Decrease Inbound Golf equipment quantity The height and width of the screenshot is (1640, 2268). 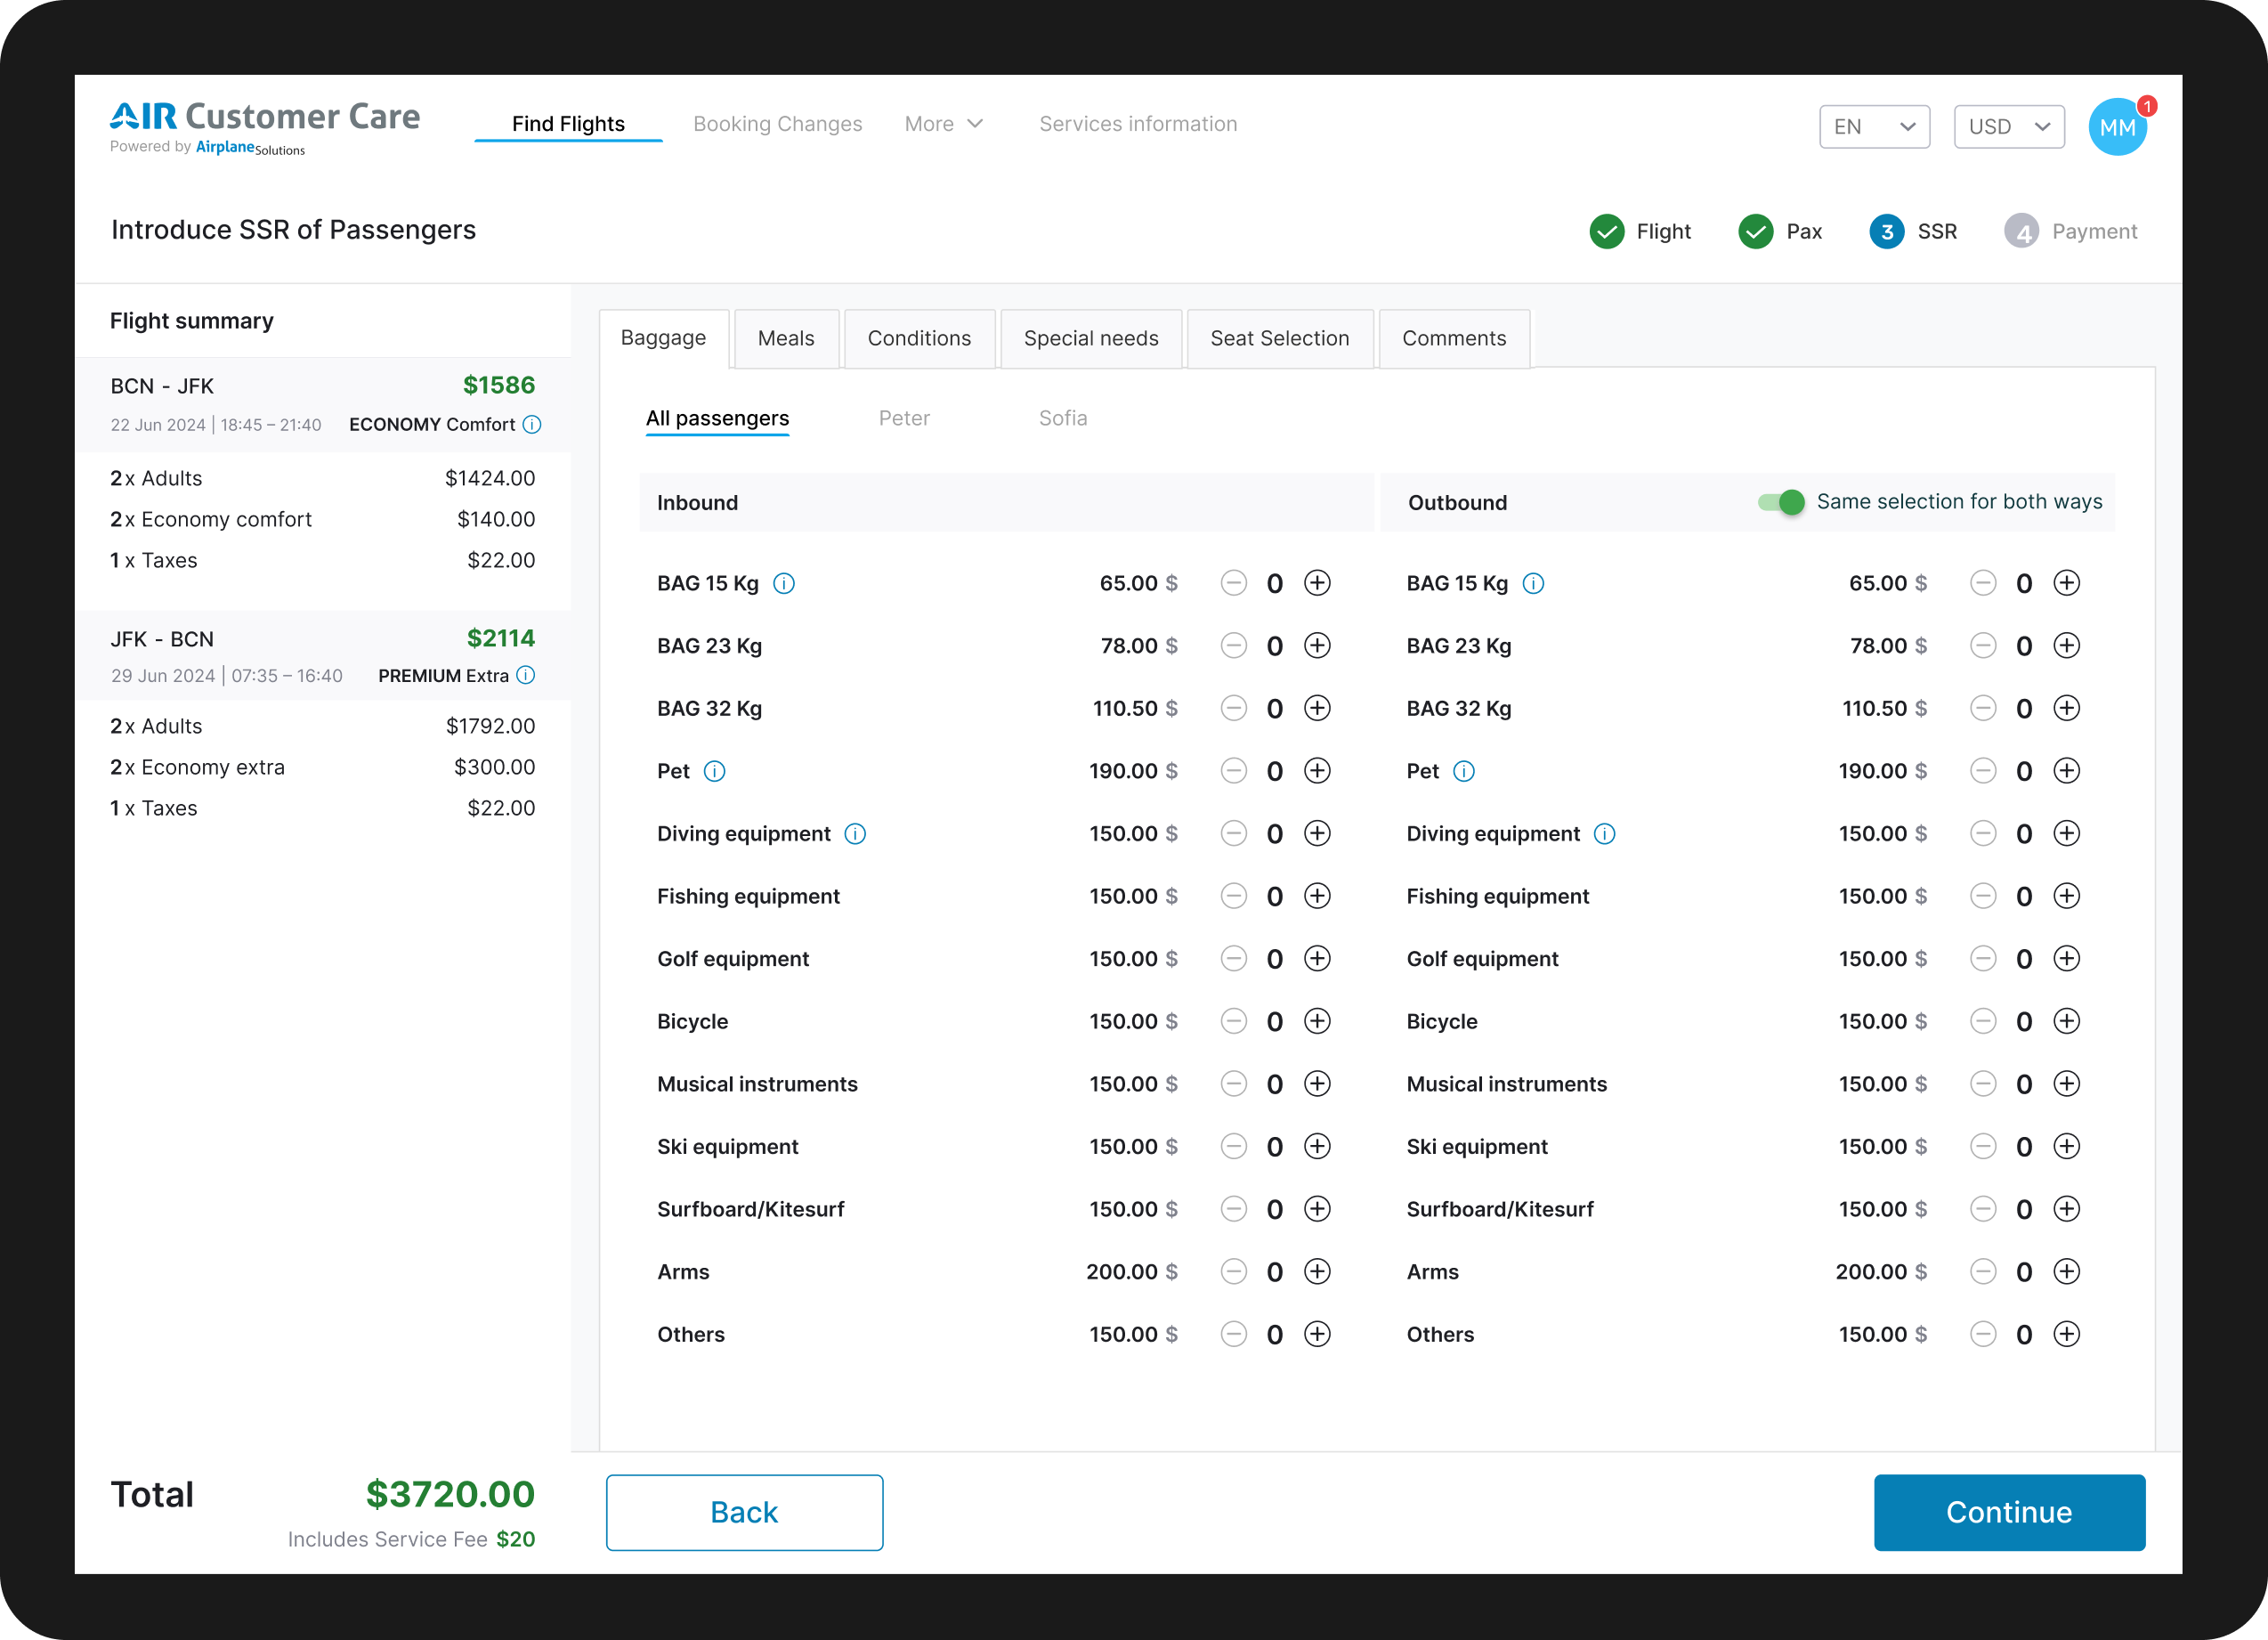[1233, 959]
